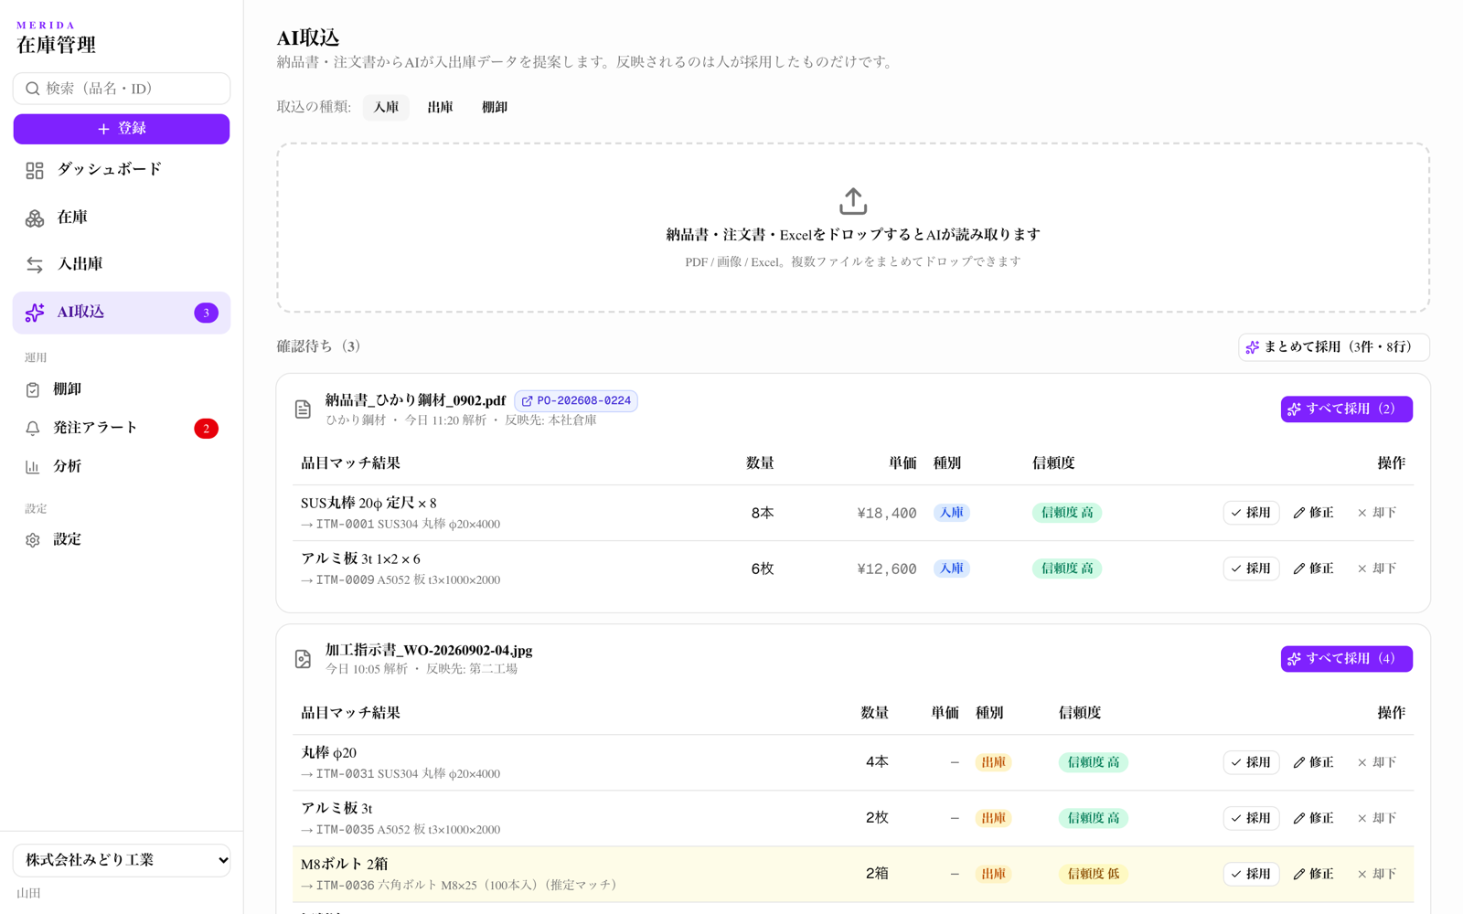Open the 入出庫 page from sidebar
Image resolution: width=1463 pixels, height=914 pixels.
click(122, 264)
